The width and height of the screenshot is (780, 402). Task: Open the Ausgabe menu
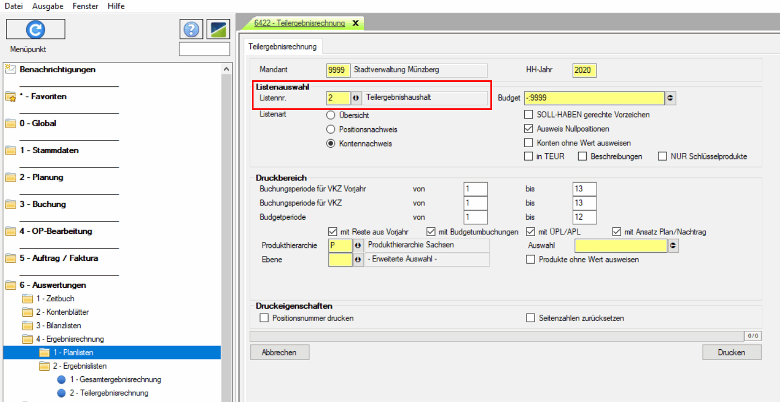coord(48,6)
